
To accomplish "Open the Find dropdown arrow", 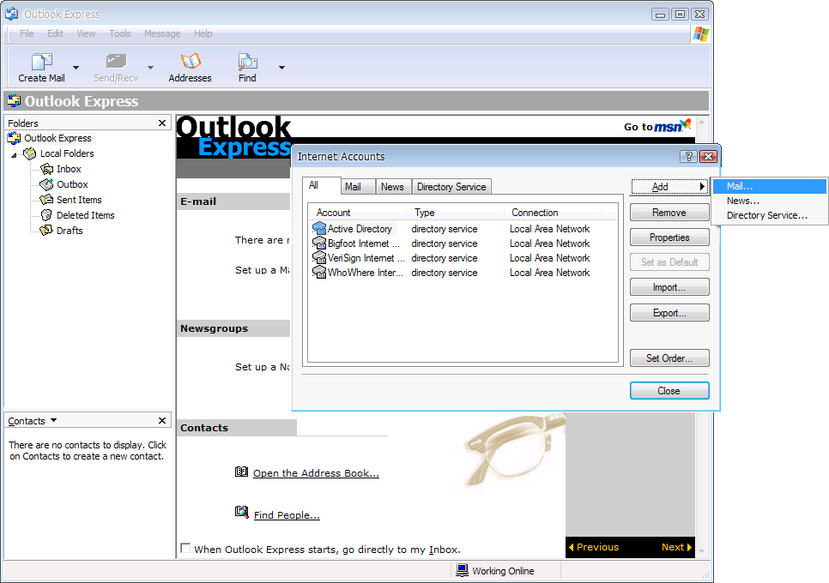I will 281,68.
